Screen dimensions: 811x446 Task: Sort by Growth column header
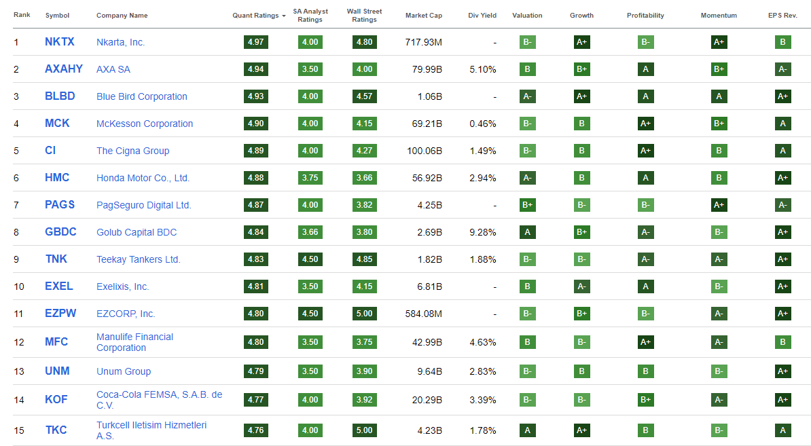coord(581,16)
